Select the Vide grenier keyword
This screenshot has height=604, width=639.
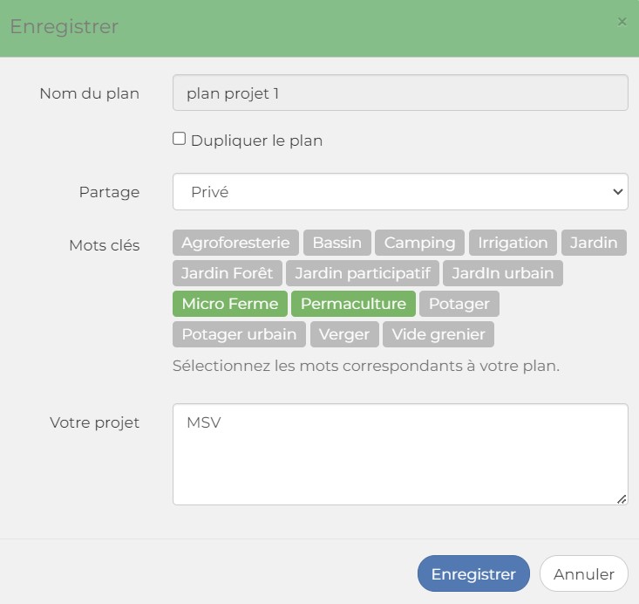438,334
